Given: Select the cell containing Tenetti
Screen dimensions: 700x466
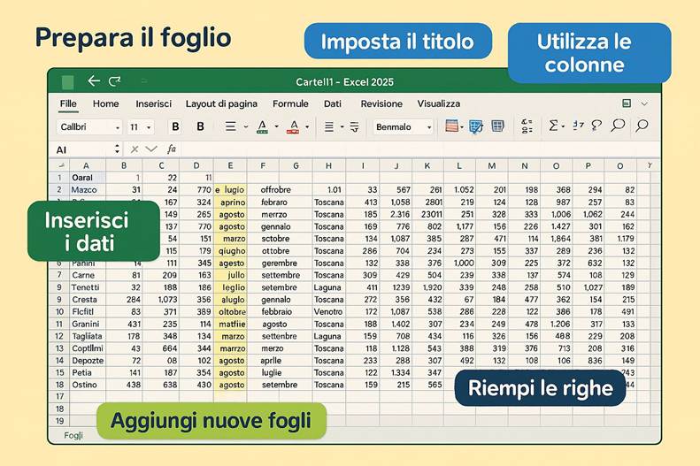Looking at the screenshot, I should (x=88, y=287).
